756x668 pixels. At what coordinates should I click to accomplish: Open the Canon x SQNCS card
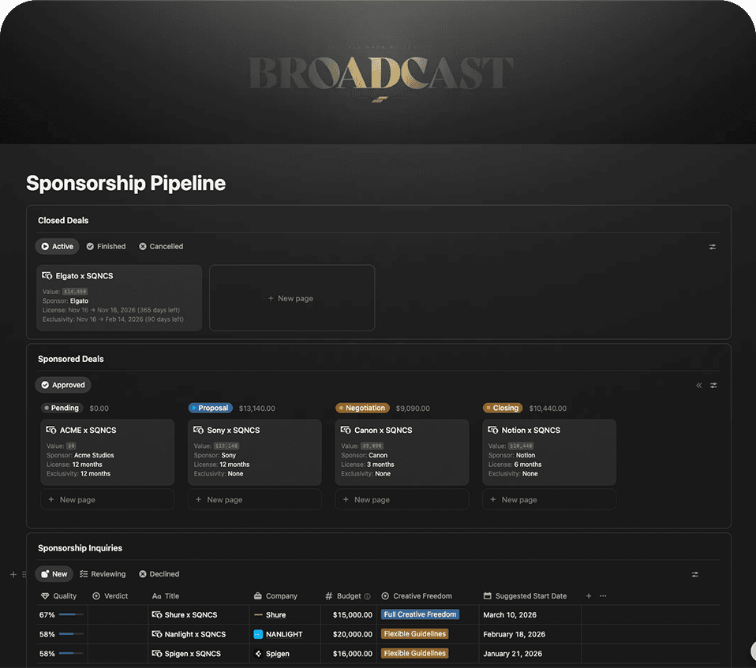(x=402, y=452)
